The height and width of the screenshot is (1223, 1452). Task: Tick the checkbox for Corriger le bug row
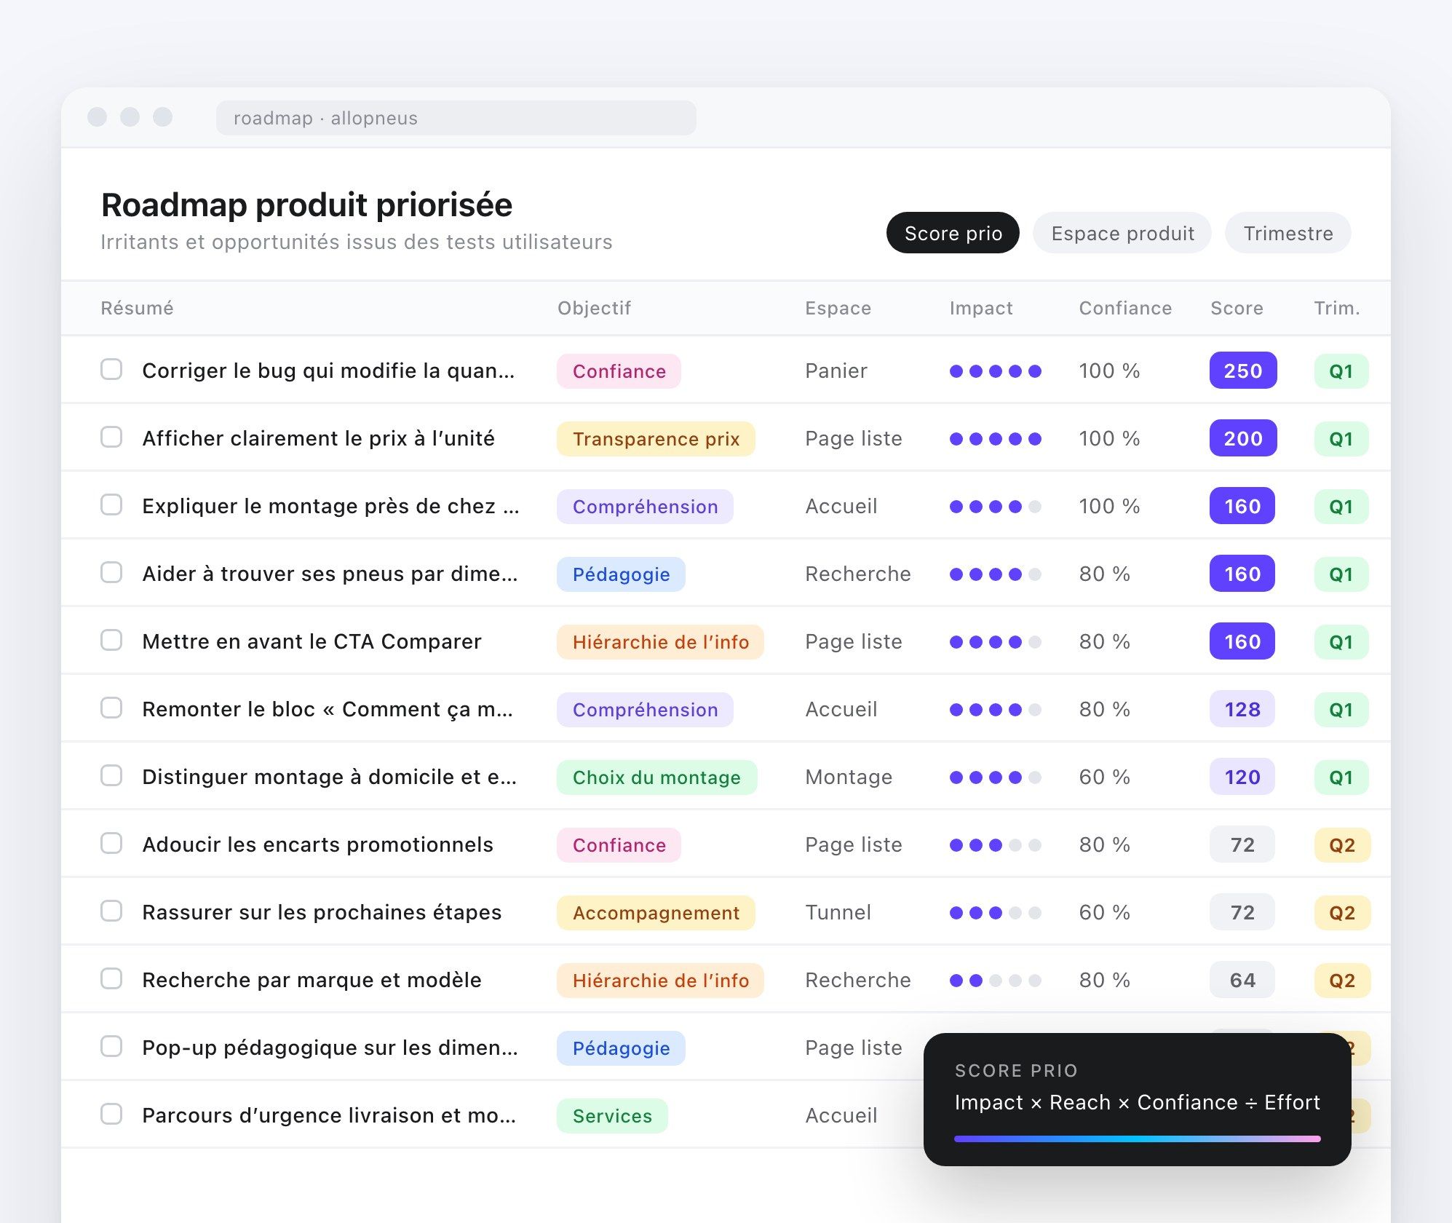click(111, 369)
